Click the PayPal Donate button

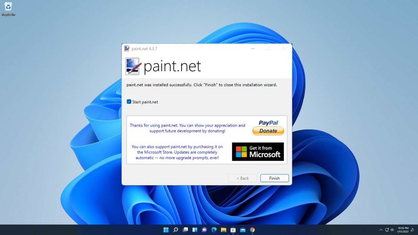click(x=268, y=131)
